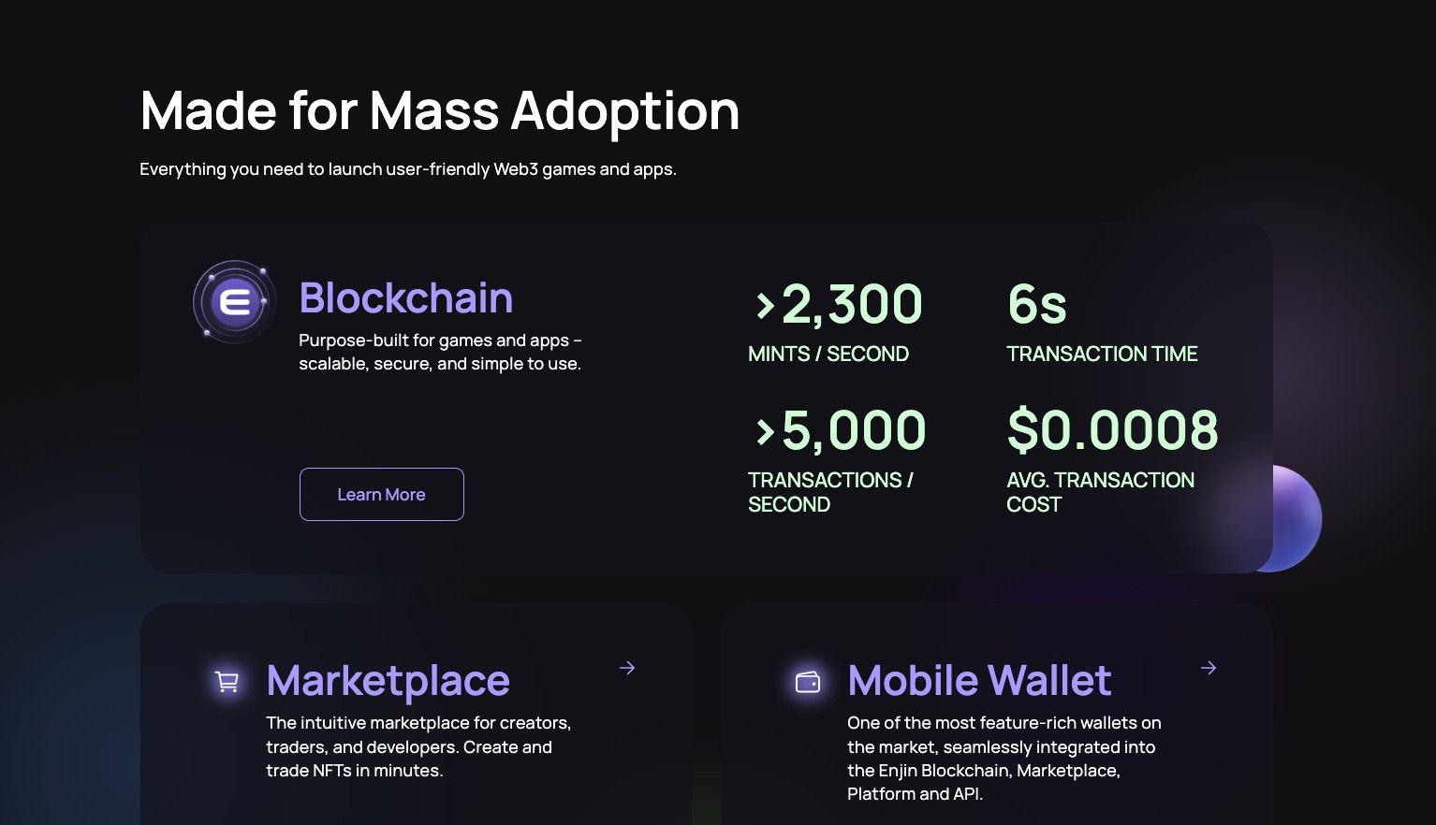Click the Web3 games and apps subtitle
Screen dimensions: 1436x825
point(407,169)
